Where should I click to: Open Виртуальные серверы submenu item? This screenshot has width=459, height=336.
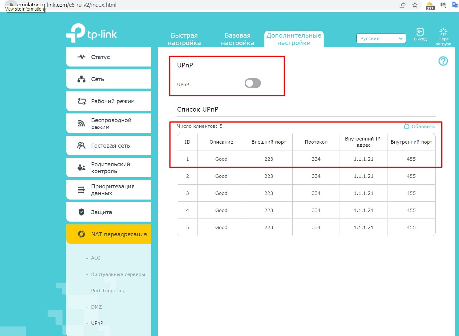click(118, 274)
